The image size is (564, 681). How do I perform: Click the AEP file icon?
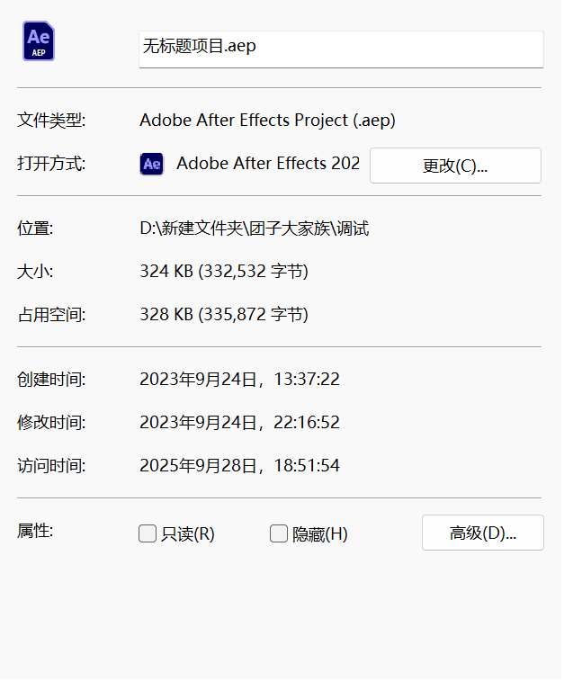tap(39, 42)
